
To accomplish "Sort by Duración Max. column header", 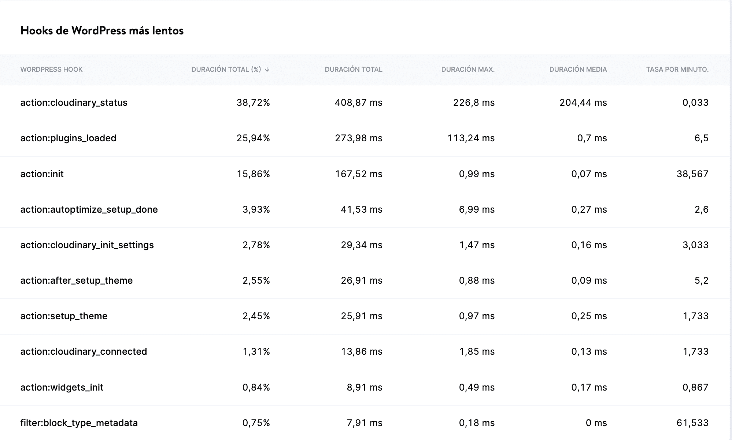I will coord(467,70).
